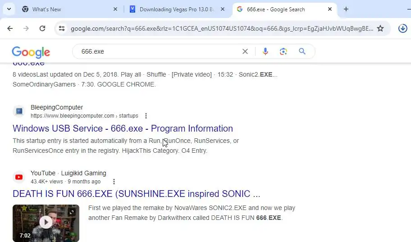Image resolution: width=411 pixels, height=242 pixels.
Task: Bookmark this page with the star icon
Action: 380,28
